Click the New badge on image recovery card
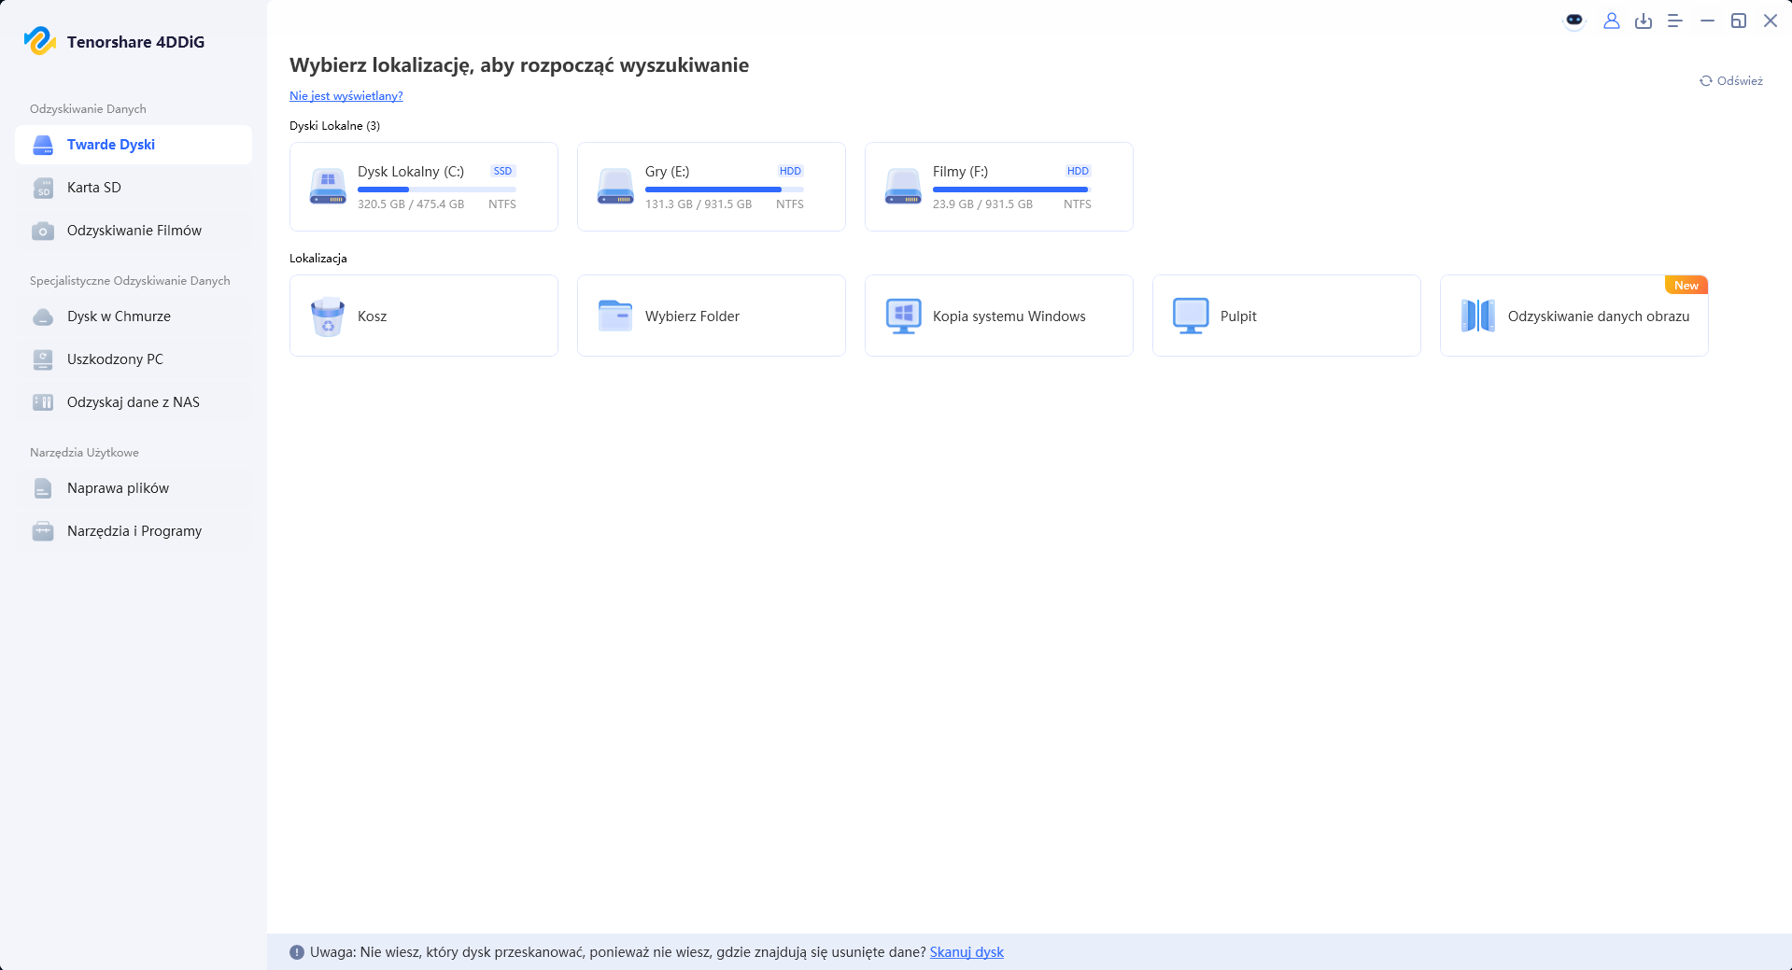The height and width of the screenshot is (970, 1792). coord(1686,286)
